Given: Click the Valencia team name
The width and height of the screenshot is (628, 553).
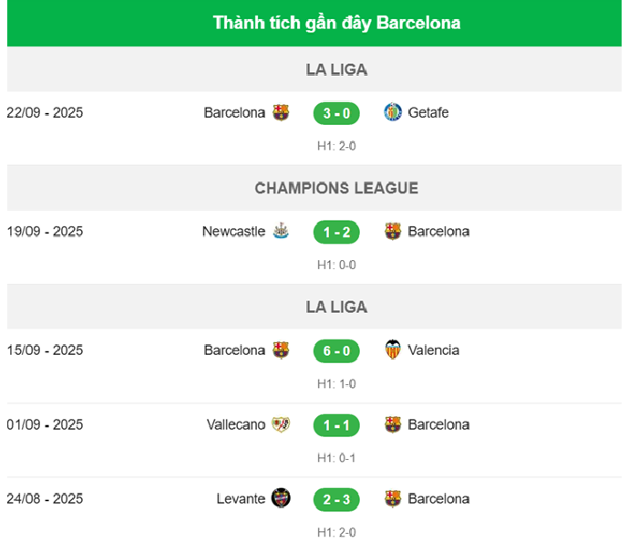Looking at the screenshot, I should [434, 350].
